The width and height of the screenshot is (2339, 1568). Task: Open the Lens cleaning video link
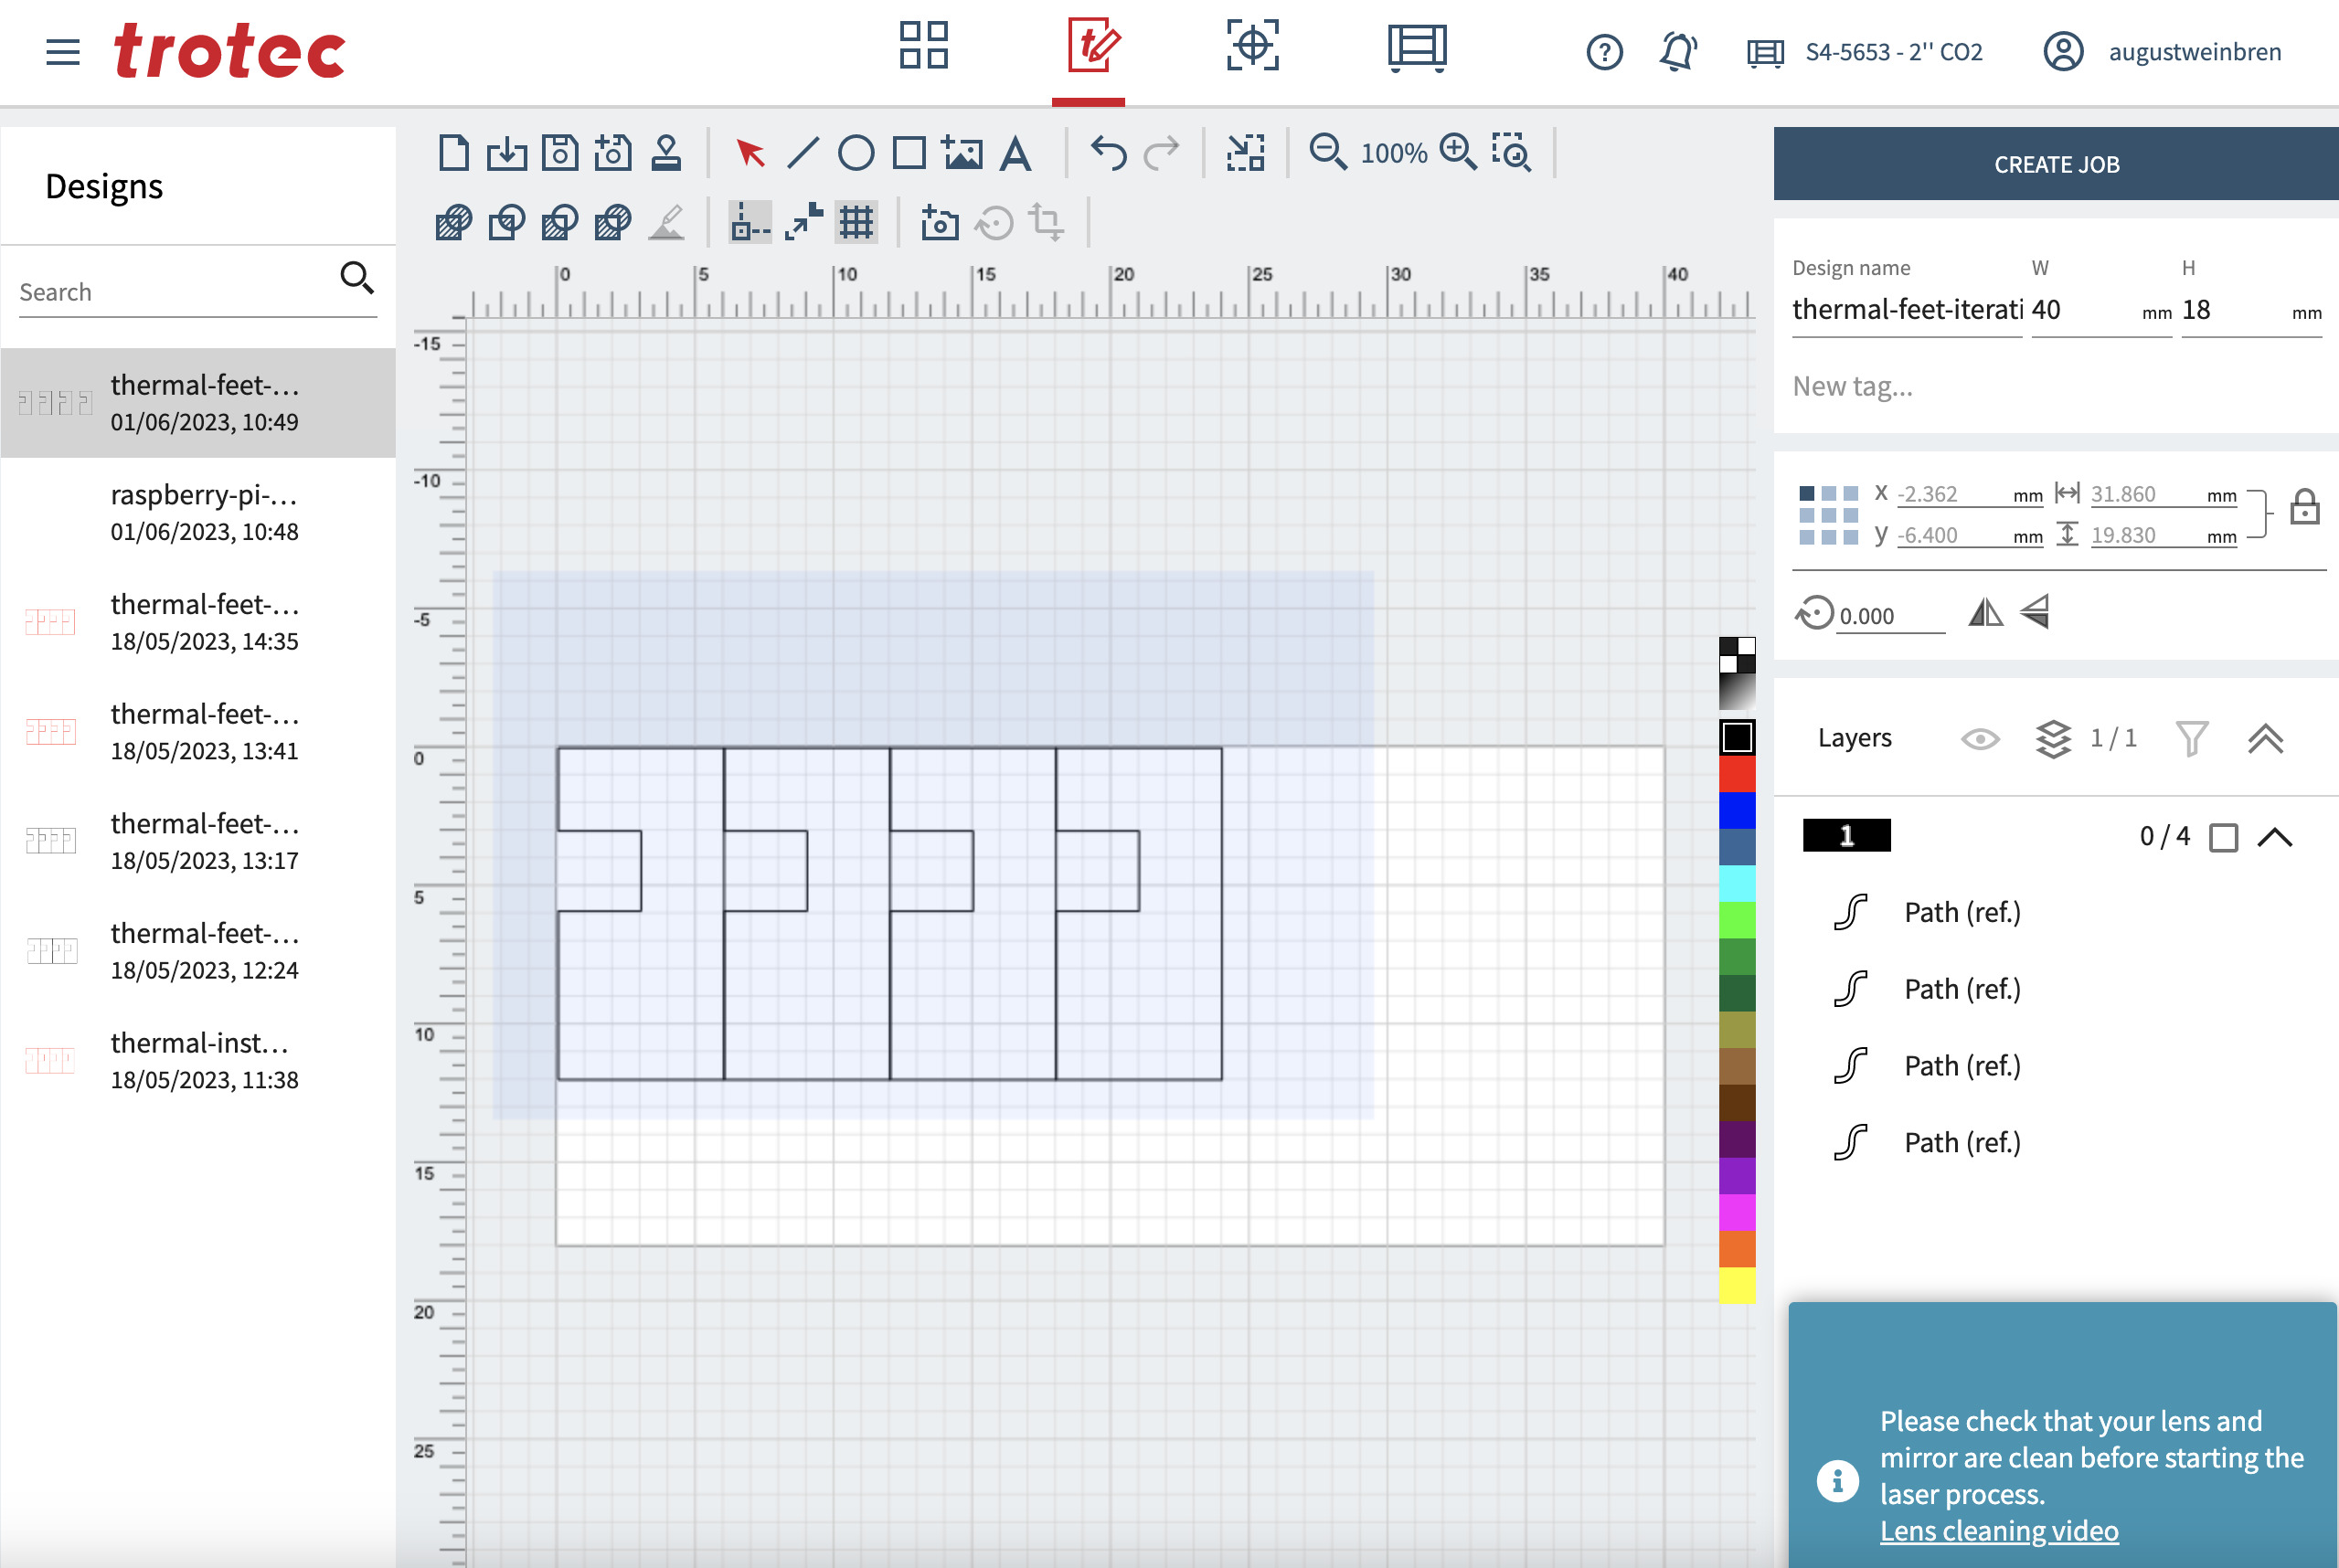tap(1998, 1531)
